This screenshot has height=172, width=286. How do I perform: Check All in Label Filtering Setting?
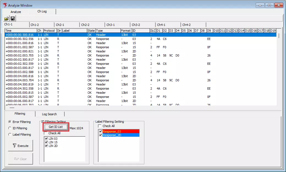100,125
